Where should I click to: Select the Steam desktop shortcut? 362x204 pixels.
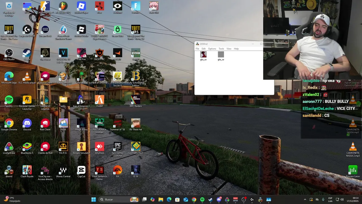click(27, 54)
